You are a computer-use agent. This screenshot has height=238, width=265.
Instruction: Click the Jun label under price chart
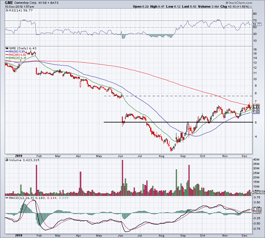pos(120,156)
